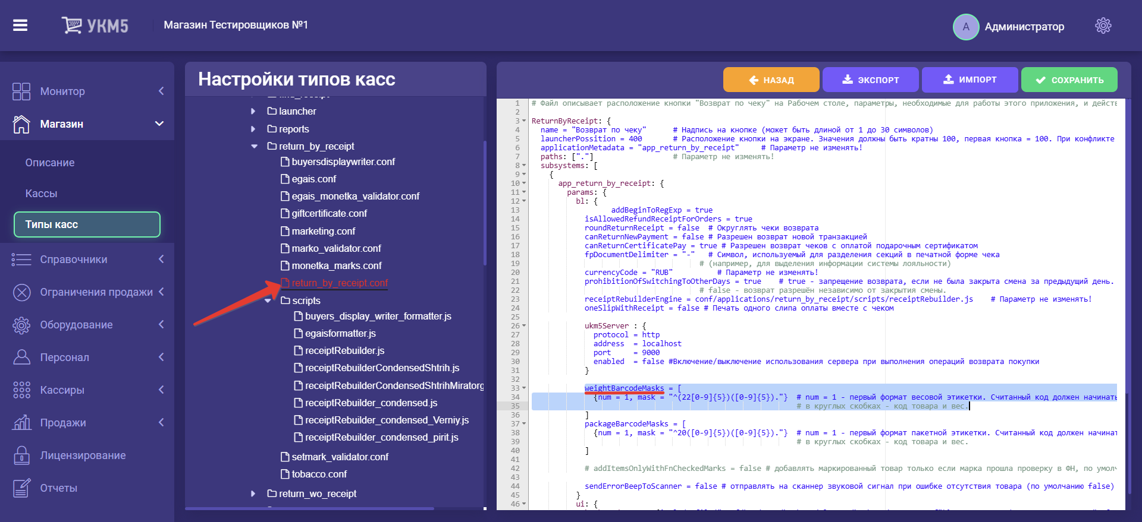Click the tobacco.conf file icon
This screenshot has width=1142, height=522.
click(285, 474)
